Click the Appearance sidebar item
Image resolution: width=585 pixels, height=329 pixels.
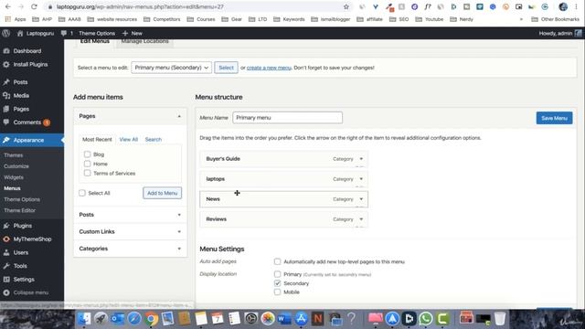[28, 140]
